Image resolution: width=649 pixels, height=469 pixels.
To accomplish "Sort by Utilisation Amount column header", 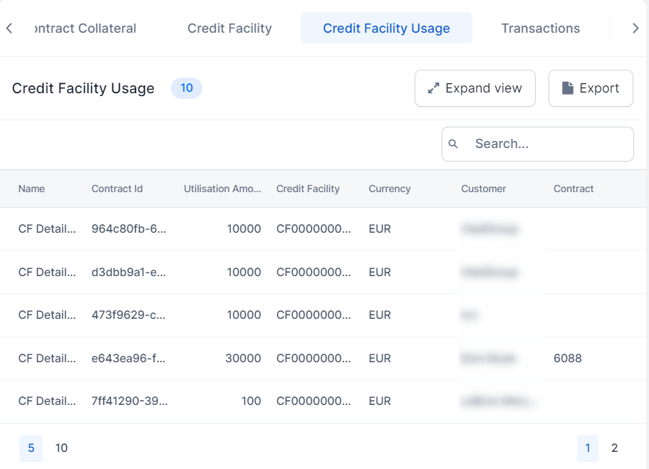I will (222, 189).
